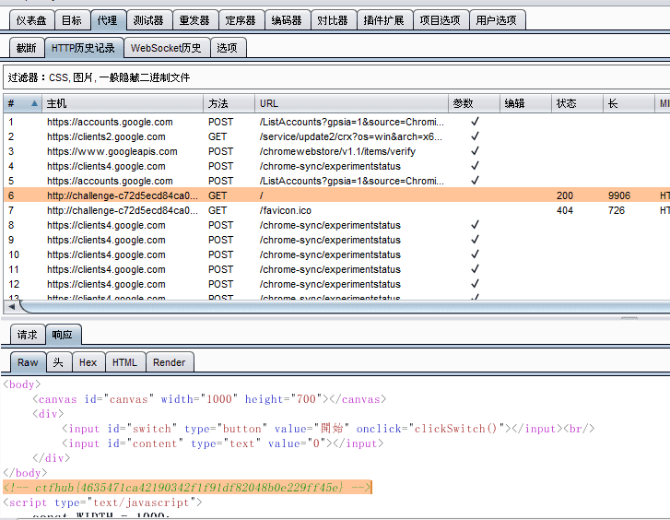Click the 参数 checkmark in row 1
The width and height of the screenshot is (670, 520).
coord(475,122)
